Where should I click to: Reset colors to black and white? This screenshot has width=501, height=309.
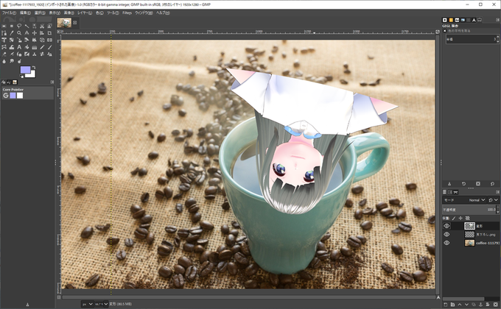[x=21, y=77]
